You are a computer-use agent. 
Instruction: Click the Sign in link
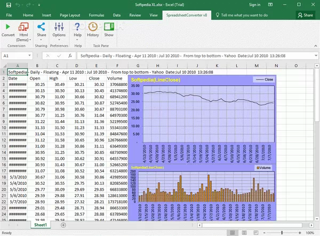[254, 5]
